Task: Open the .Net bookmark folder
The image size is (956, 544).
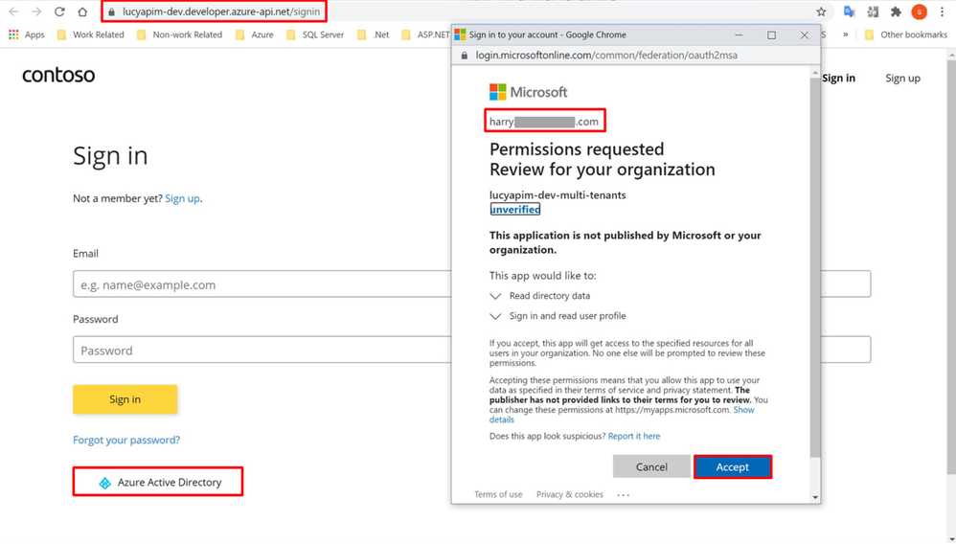Action: 374,34
